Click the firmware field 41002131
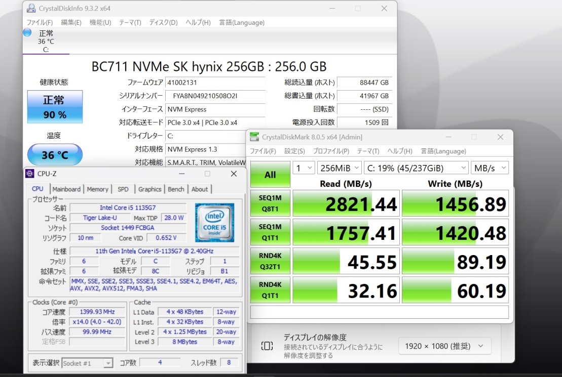The height and width of the screenshot is (377, 562). click(x=215, y=82)
